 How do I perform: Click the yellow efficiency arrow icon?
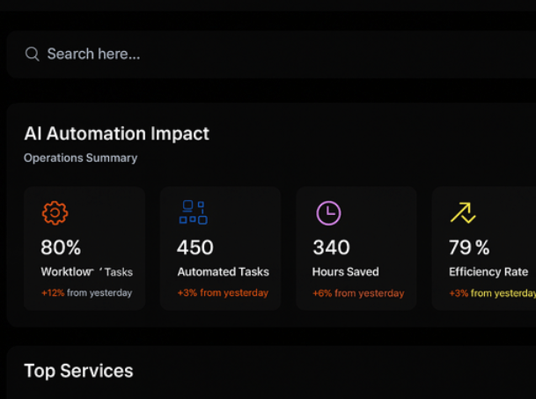tap(463, 213)
